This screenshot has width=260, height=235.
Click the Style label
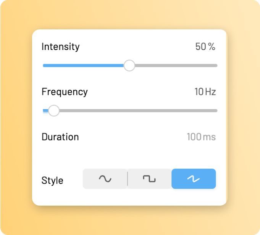point(52,180)
